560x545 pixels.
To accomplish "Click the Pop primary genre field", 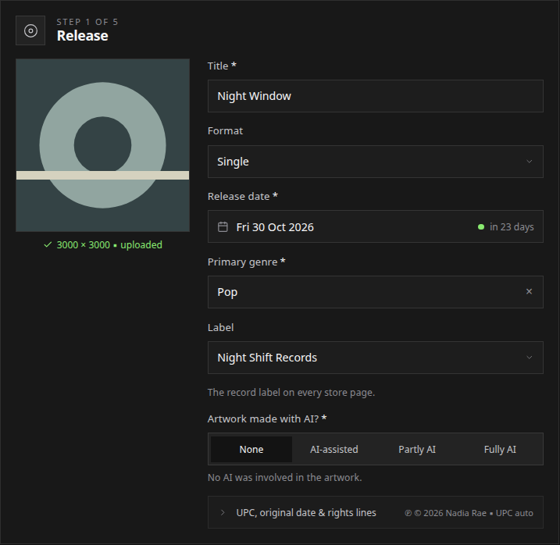I will (376, 292).
